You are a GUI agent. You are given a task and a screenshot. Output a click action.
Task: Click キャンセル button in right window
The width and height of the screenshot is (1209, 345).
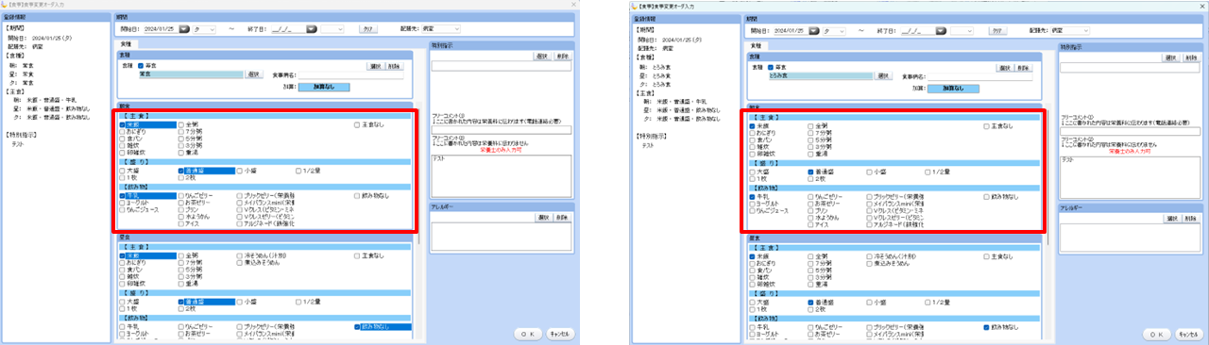click(1188, 334)
